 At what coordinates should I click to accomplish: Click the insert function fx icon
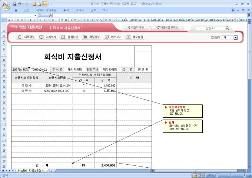(50, 15)
